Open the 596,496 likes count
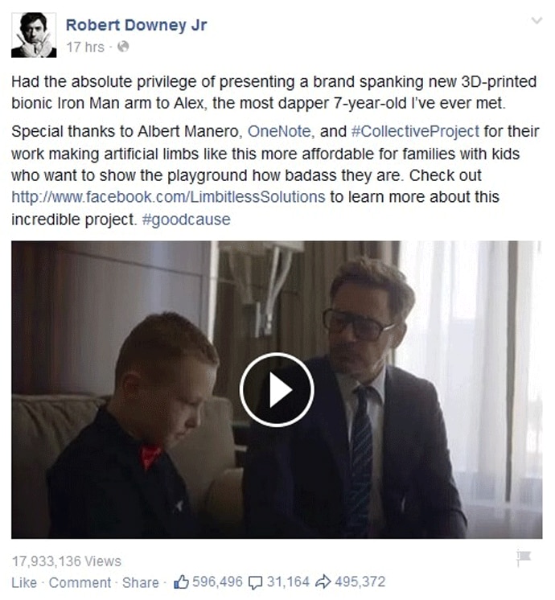 (217, 582)
